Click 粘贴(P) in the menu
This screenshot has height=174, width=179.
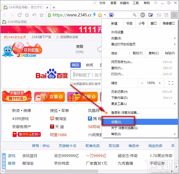(170, 53)
